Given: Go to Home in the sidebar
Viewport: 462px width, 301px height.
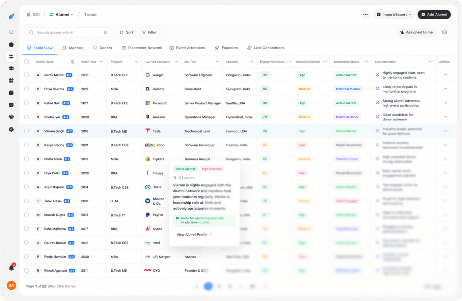Looking at the screenshot, I should tap(11, 44).
